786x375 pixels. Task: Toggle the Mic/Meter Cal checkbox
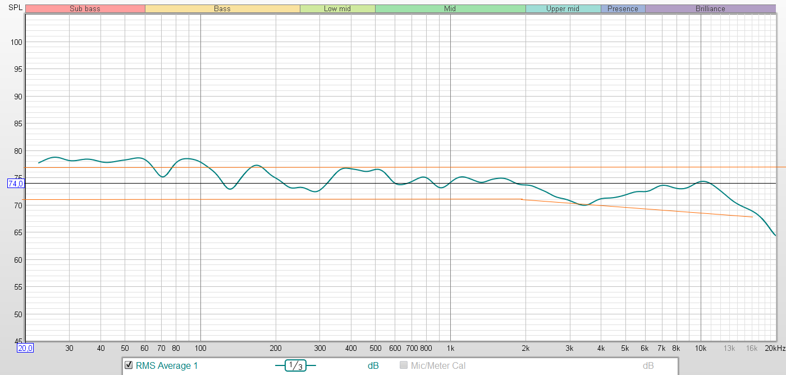(x=403, y=365)
